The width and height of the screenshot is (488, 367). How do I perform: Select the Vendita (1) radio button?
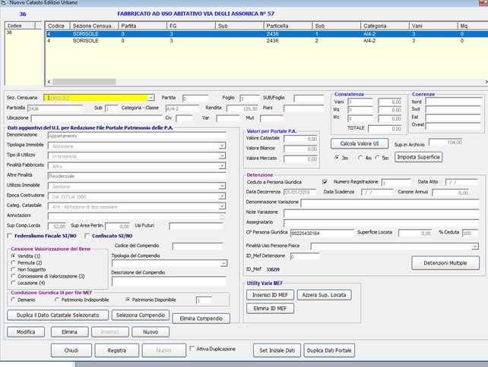13,256
